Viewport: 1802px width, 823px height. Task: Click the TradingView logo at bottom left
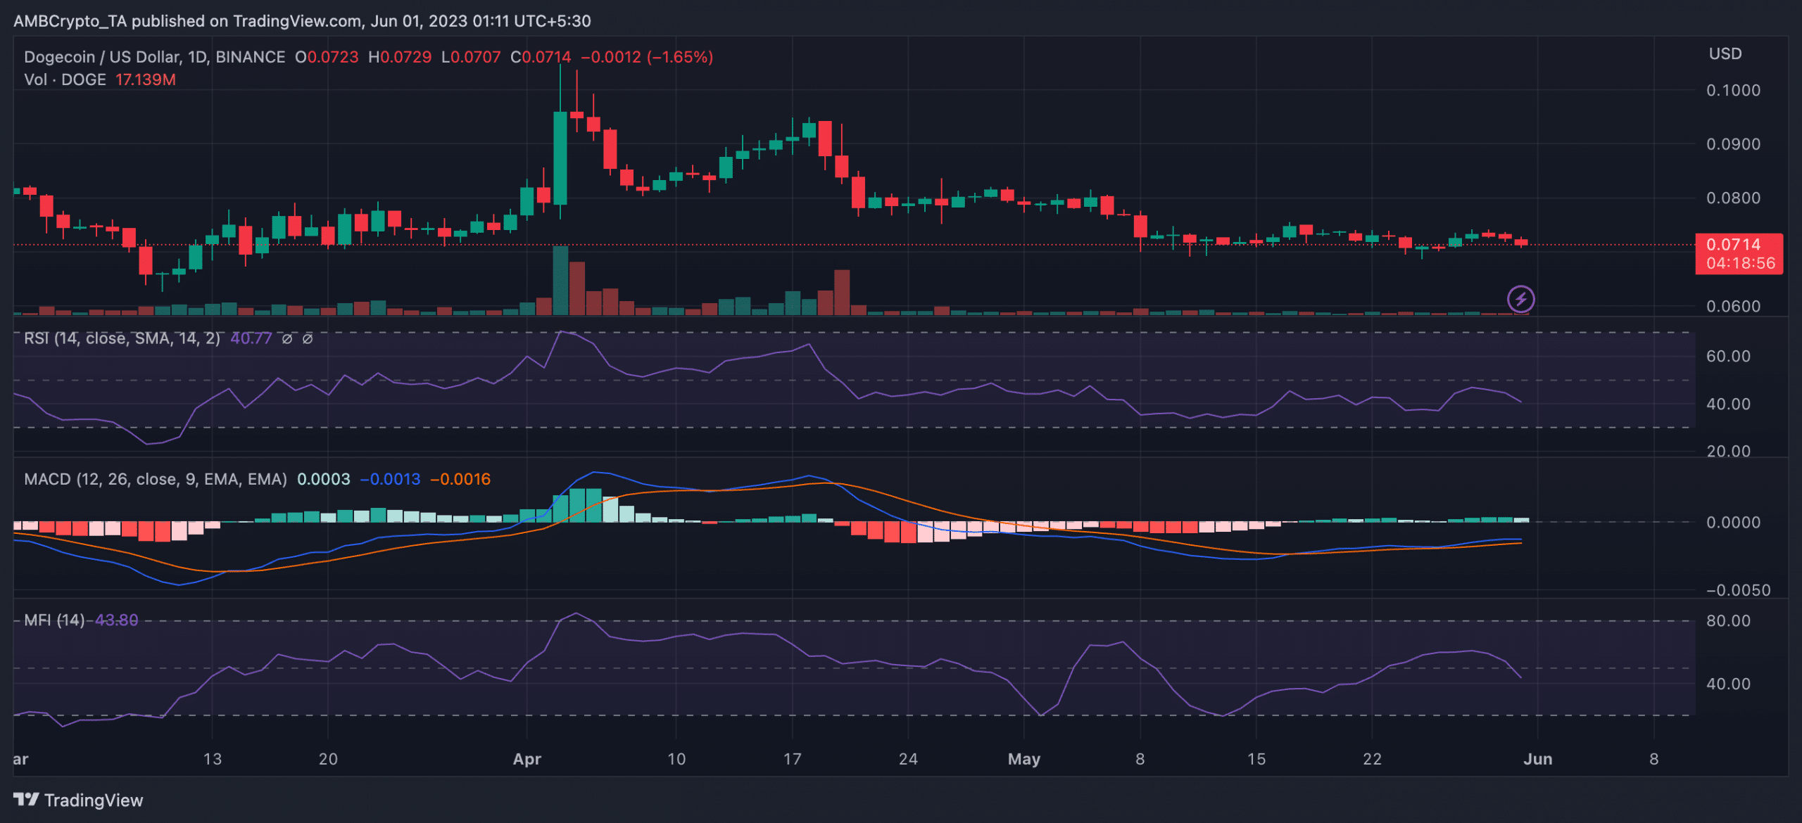point(78,800)
